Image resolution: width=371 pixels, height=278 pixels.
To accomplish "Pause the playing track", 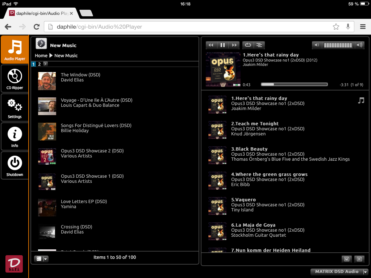I will [222, 45].
